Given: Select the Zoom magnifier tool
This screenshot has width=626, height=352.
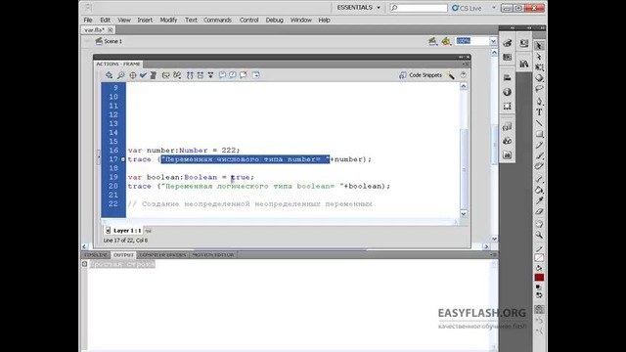Looking at the screenshot, I should click(539, 235).
